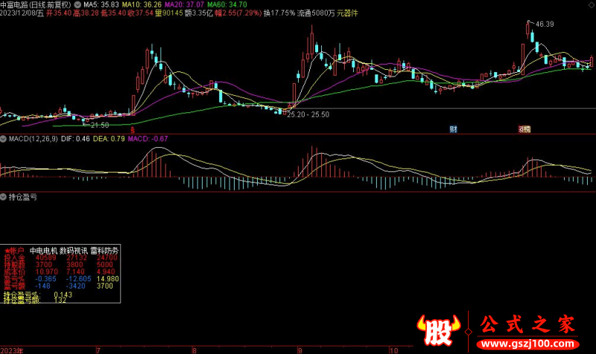Open the www.gszj100.com link

pos(526,346)
